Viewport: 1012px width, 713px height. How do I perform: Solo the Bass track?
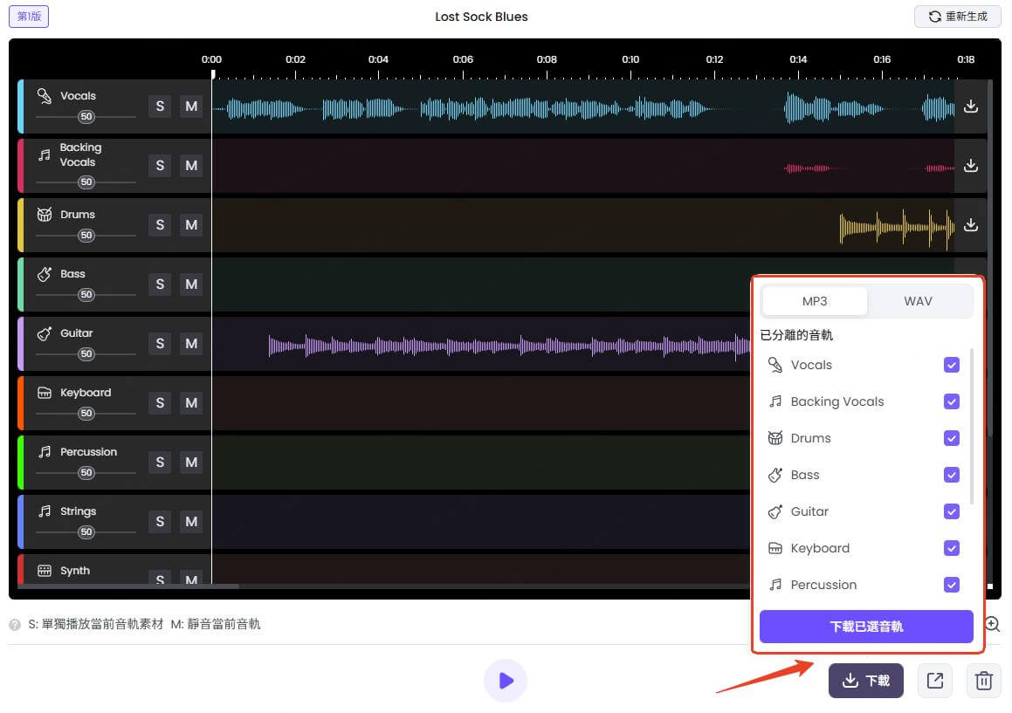coord(160,285)
